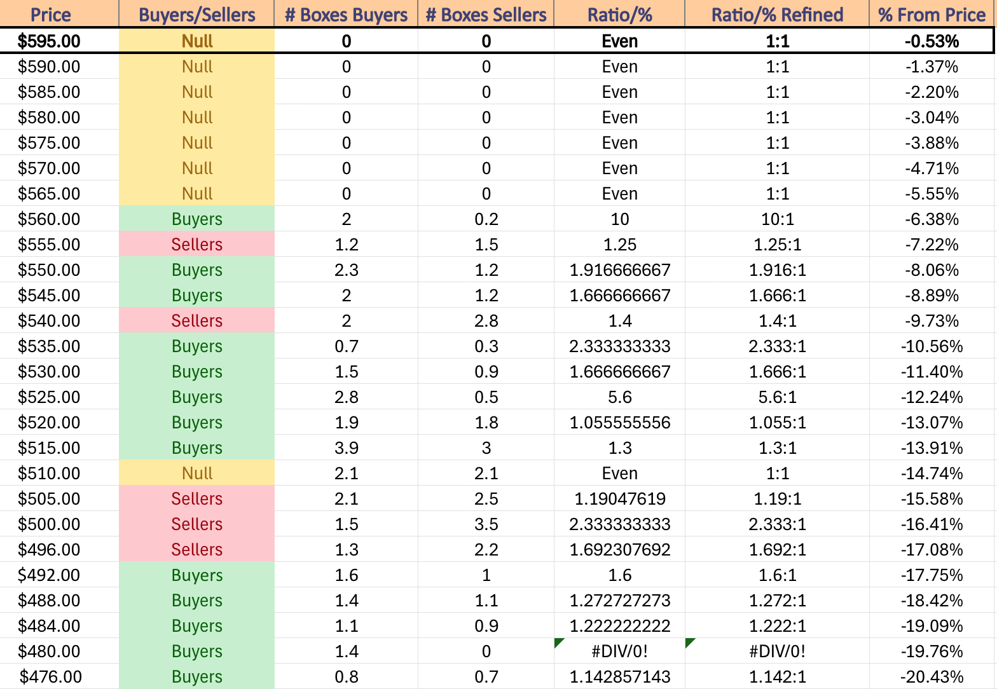The height and width of the screenshot is (689, 997).
Task: Select the Buyers/Sellers column header
Action: coord(196,14)
